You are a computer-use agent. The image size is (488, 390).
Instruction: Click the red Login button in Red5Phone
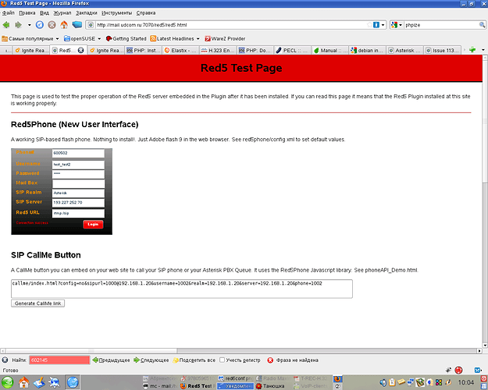click(x=93, y=224)
